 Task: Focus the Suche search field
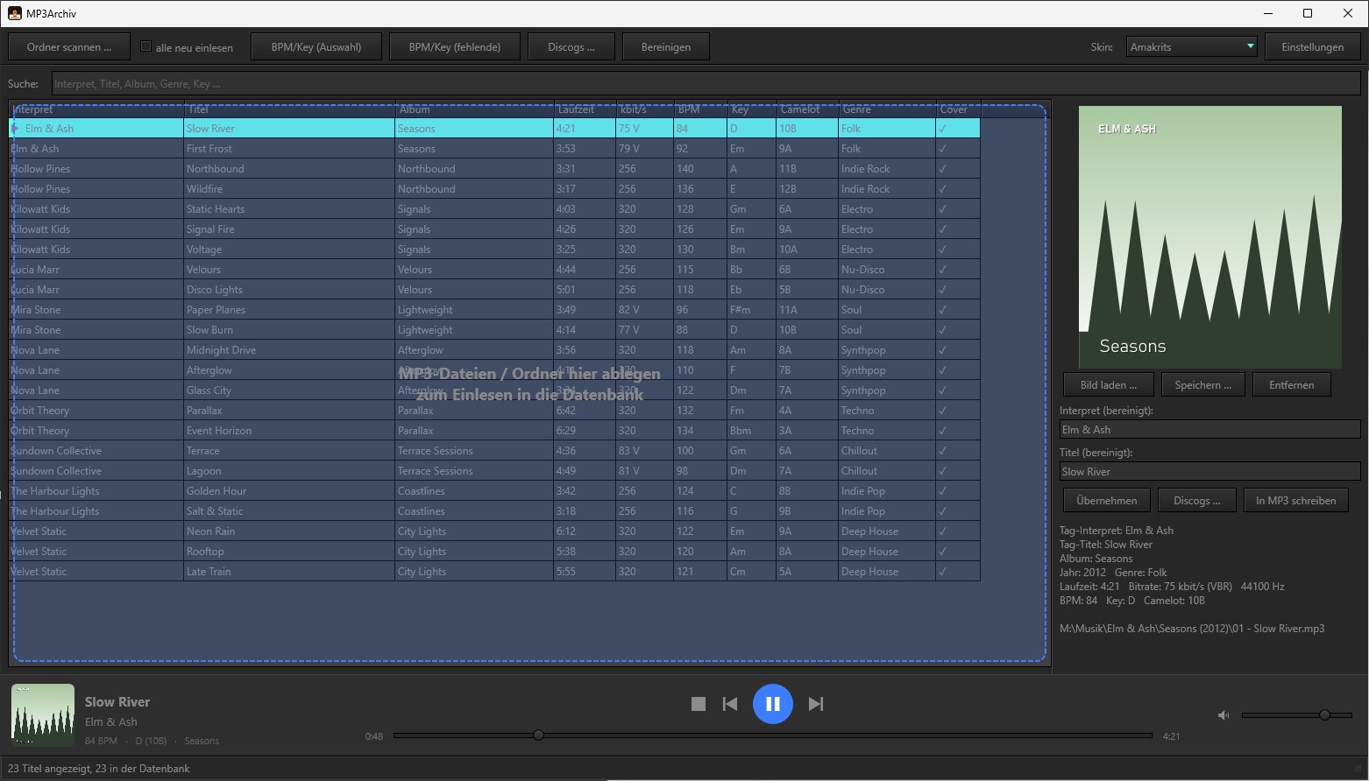706,83
